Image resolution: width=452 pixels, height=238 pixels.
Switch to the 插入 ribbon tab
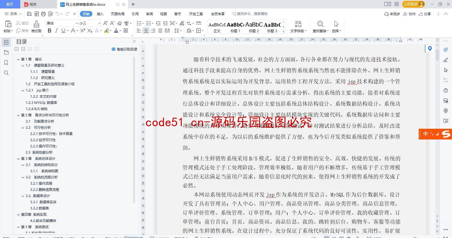click(x=100, y=14)
